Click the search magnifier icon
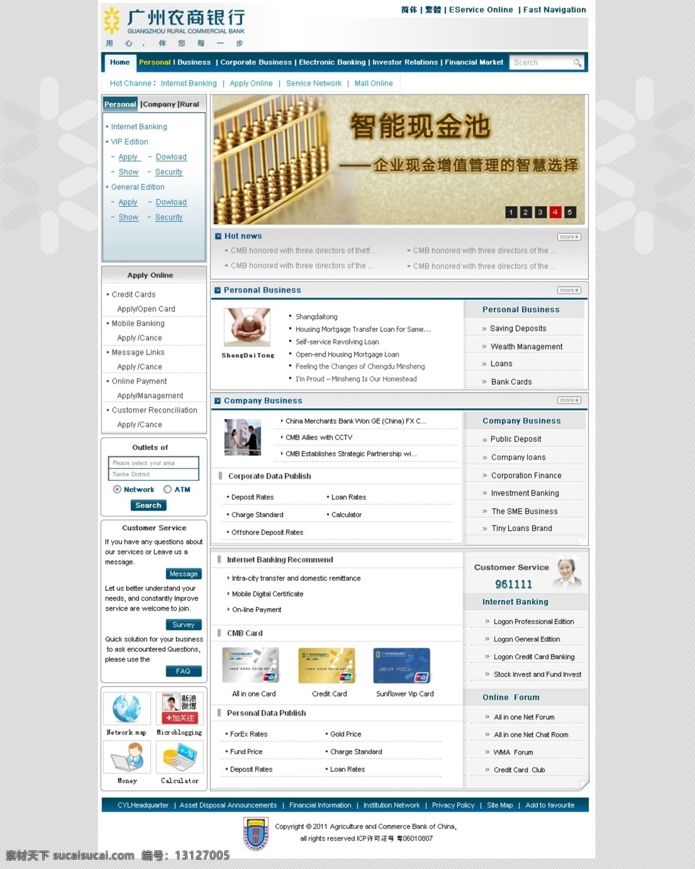695x869 pixels. pos(577,63)
